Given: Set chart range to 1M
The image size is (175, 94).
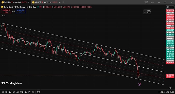Looking at the screenshot, I should tap(10, 92).
